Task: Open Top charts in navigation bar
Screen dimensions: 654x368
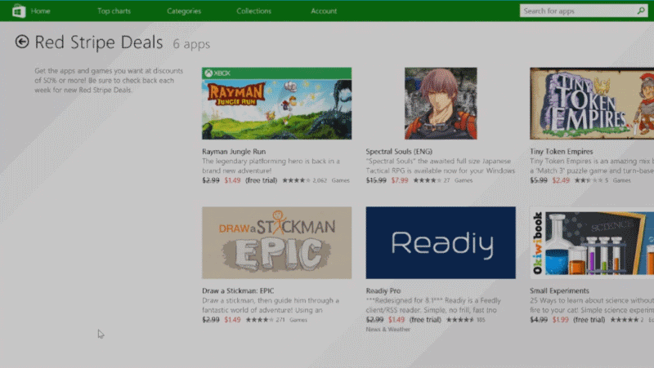Action: point(114,11)
